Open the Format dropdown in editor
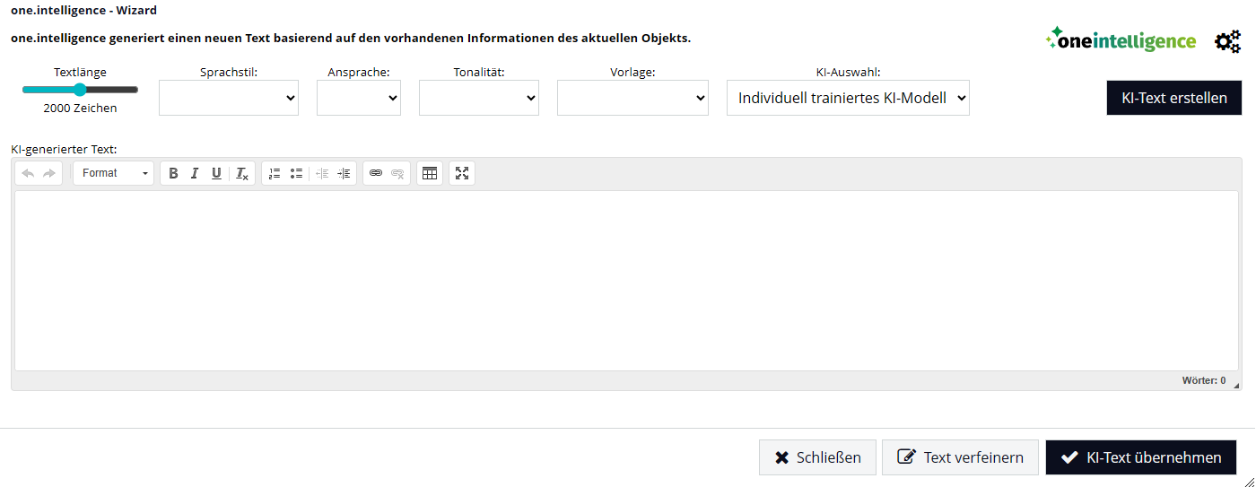 click(x=114, y=173)
